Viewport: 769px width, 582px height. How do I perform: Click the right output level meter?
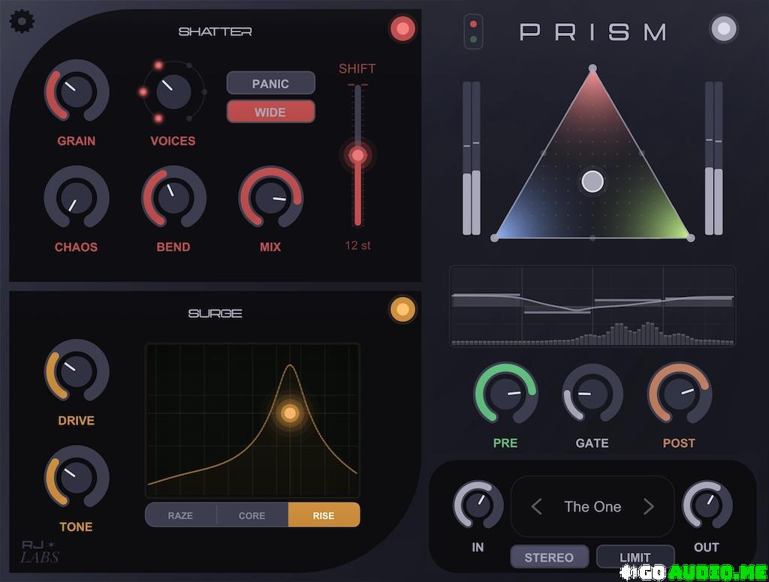click(713, 158)
